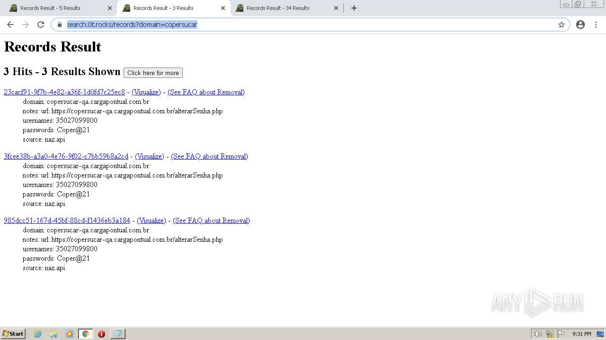Click the second record's domain line

click(x=86, y=166)
